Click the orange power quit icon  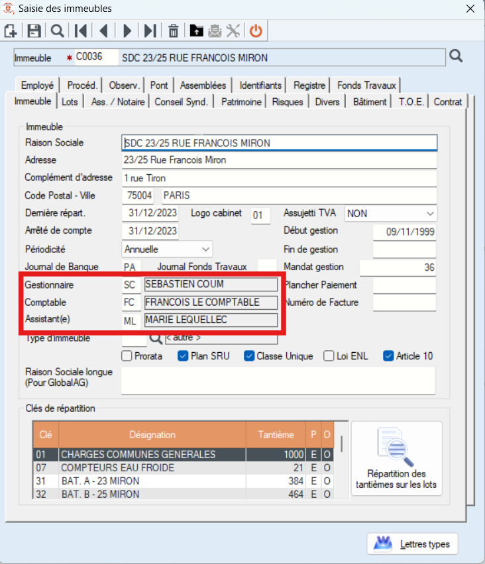tap(256, 31)
